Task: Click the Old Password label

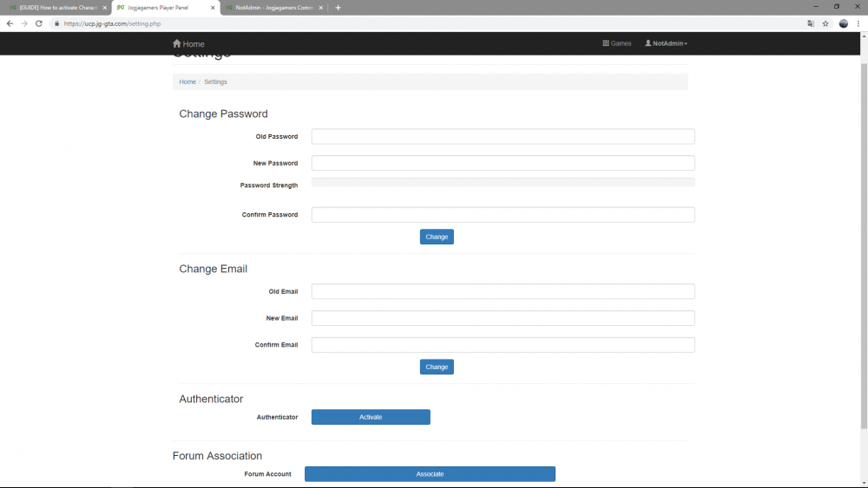Action: tap(277, 136)
